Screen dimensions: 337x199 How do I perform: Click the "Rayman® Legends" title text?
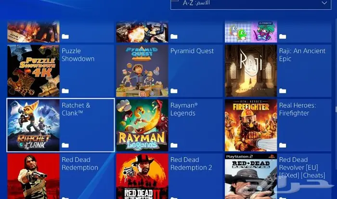[x=184, y=109]
